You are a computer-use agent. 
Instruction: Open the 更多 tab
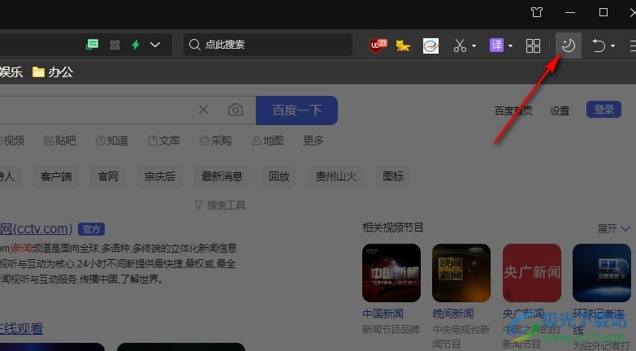coord(314,141)
